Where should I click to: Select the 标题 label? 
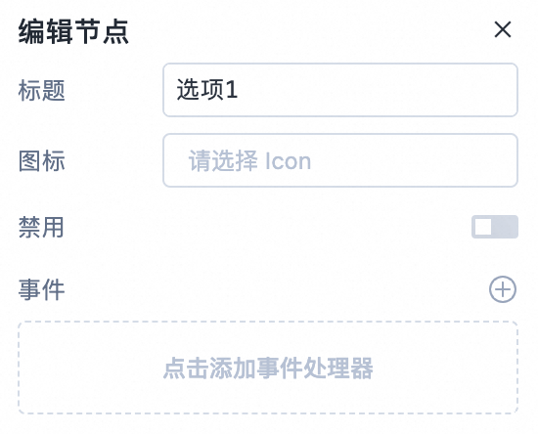pos(41,91)
